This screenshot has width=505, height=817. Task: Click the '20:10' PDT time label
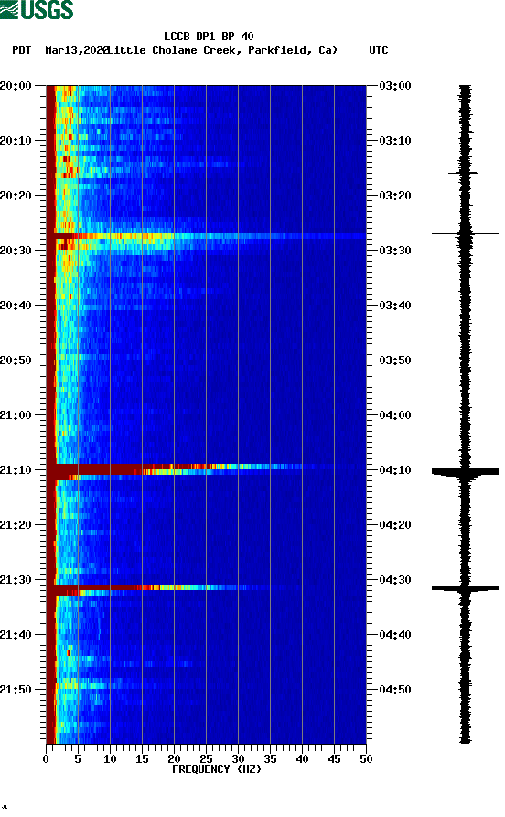16,141
